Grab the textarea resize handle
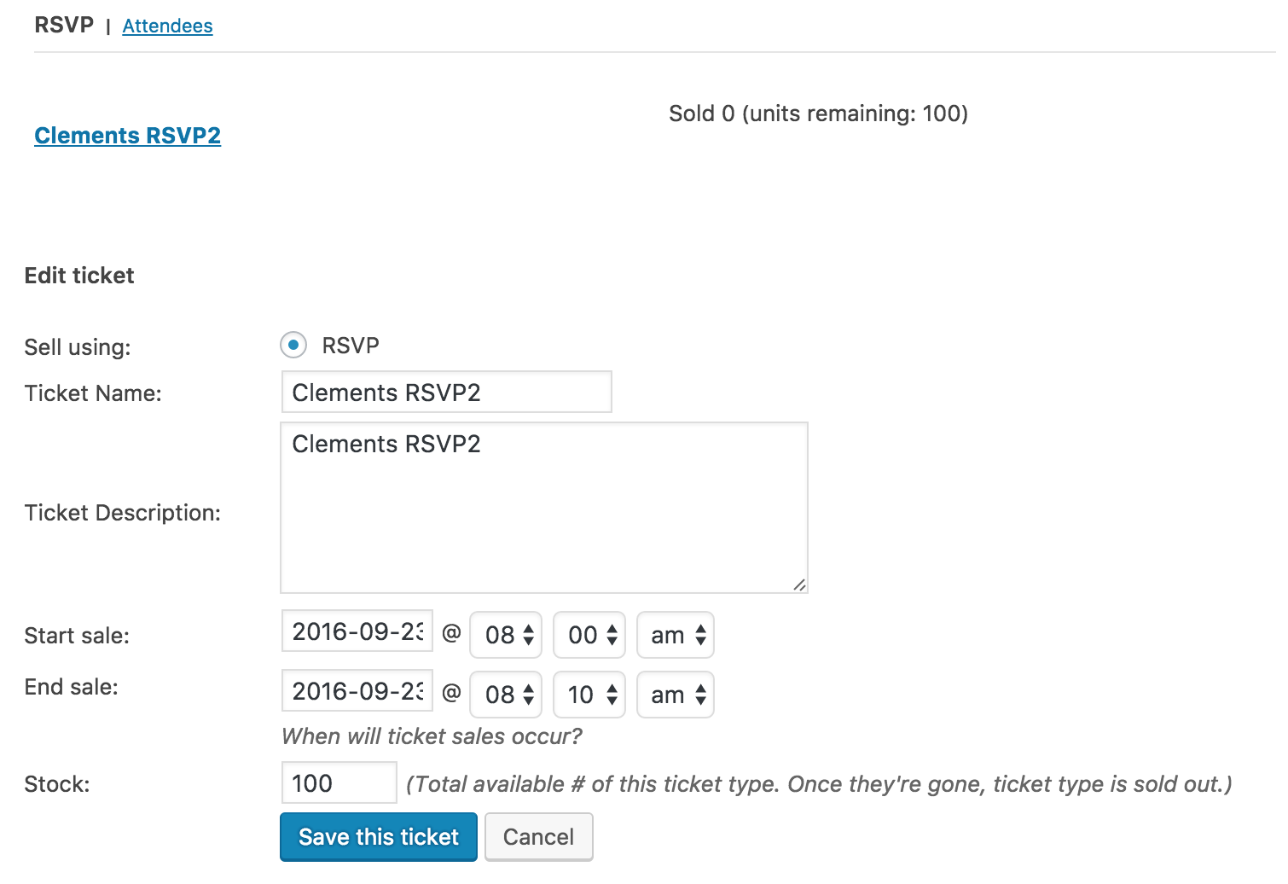The width and height of the screenshot is (1288, 884). pos(799,584)
